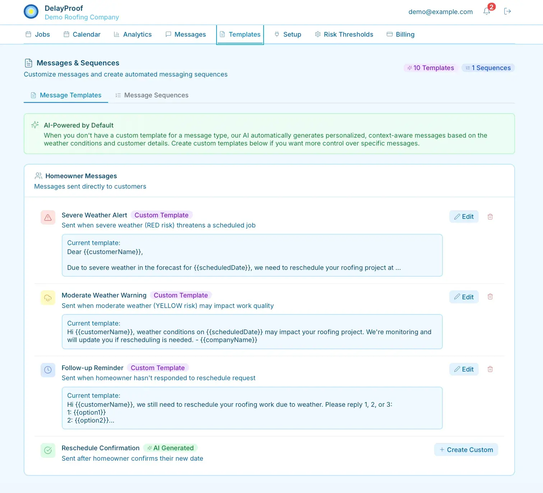Click the DelayProof sun logo icon

pos(31,11)
